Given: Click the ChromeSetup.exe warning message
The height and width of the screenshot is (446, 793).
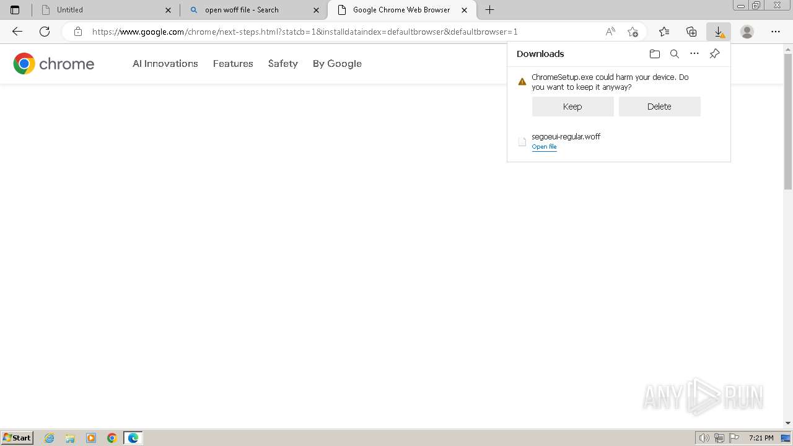Looking at the screenshot, I should tap(610, 82).
